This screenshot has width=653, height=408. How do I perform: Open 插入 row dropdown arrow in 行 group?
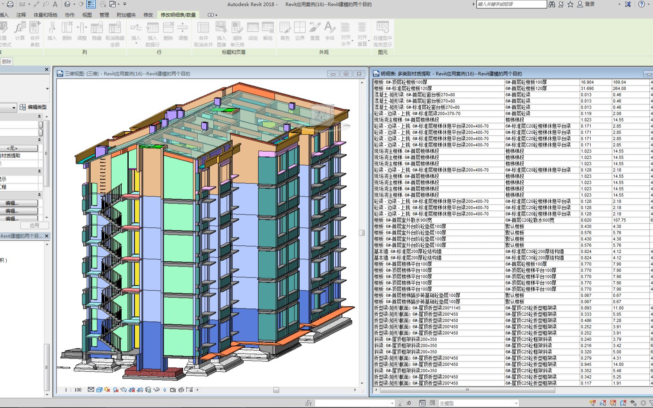(x=136, y=43)
